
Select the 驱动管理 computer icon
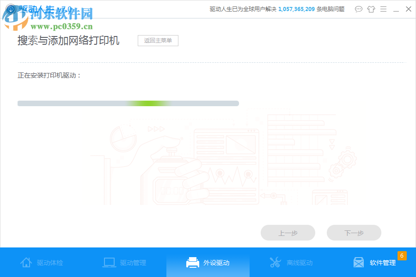pos(109,262)
